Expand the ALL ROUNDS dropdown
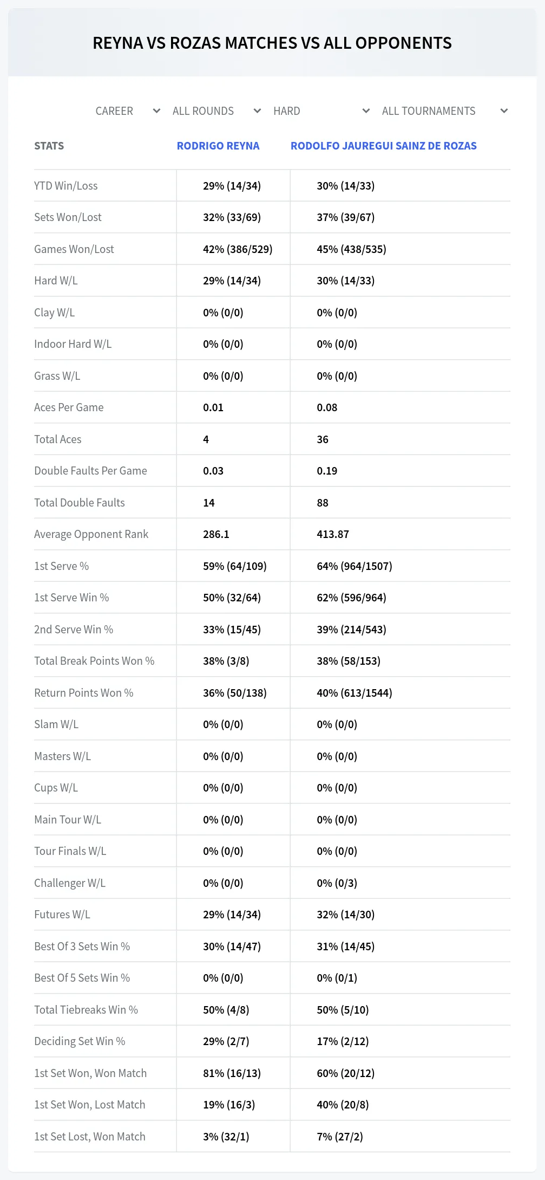The image size is (545, 1180). tap(216, 111)
